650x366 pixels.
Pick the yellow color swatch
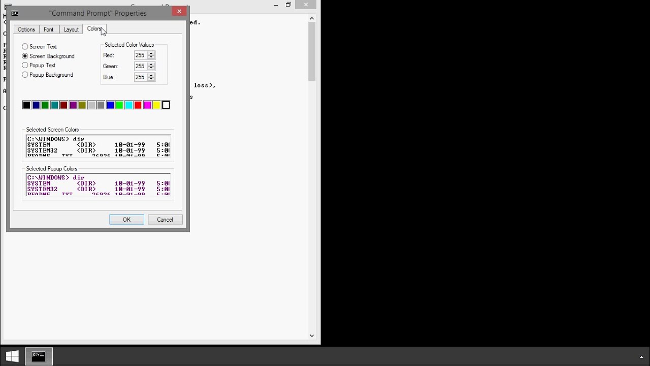[x=156, y=105]
